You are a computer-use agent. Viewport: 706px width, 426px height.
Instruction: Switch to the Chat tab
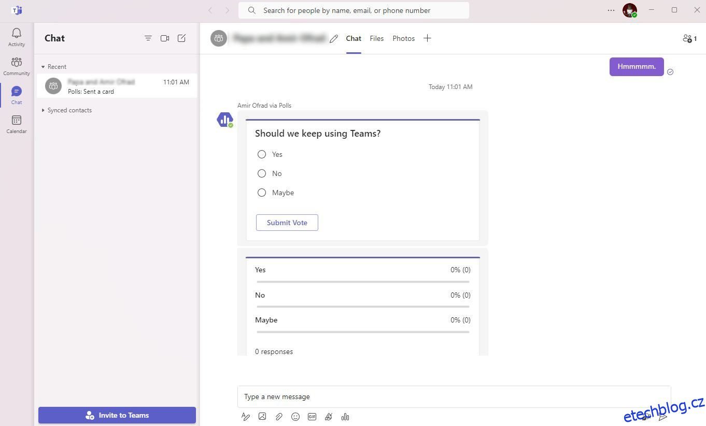click(354, 38)
